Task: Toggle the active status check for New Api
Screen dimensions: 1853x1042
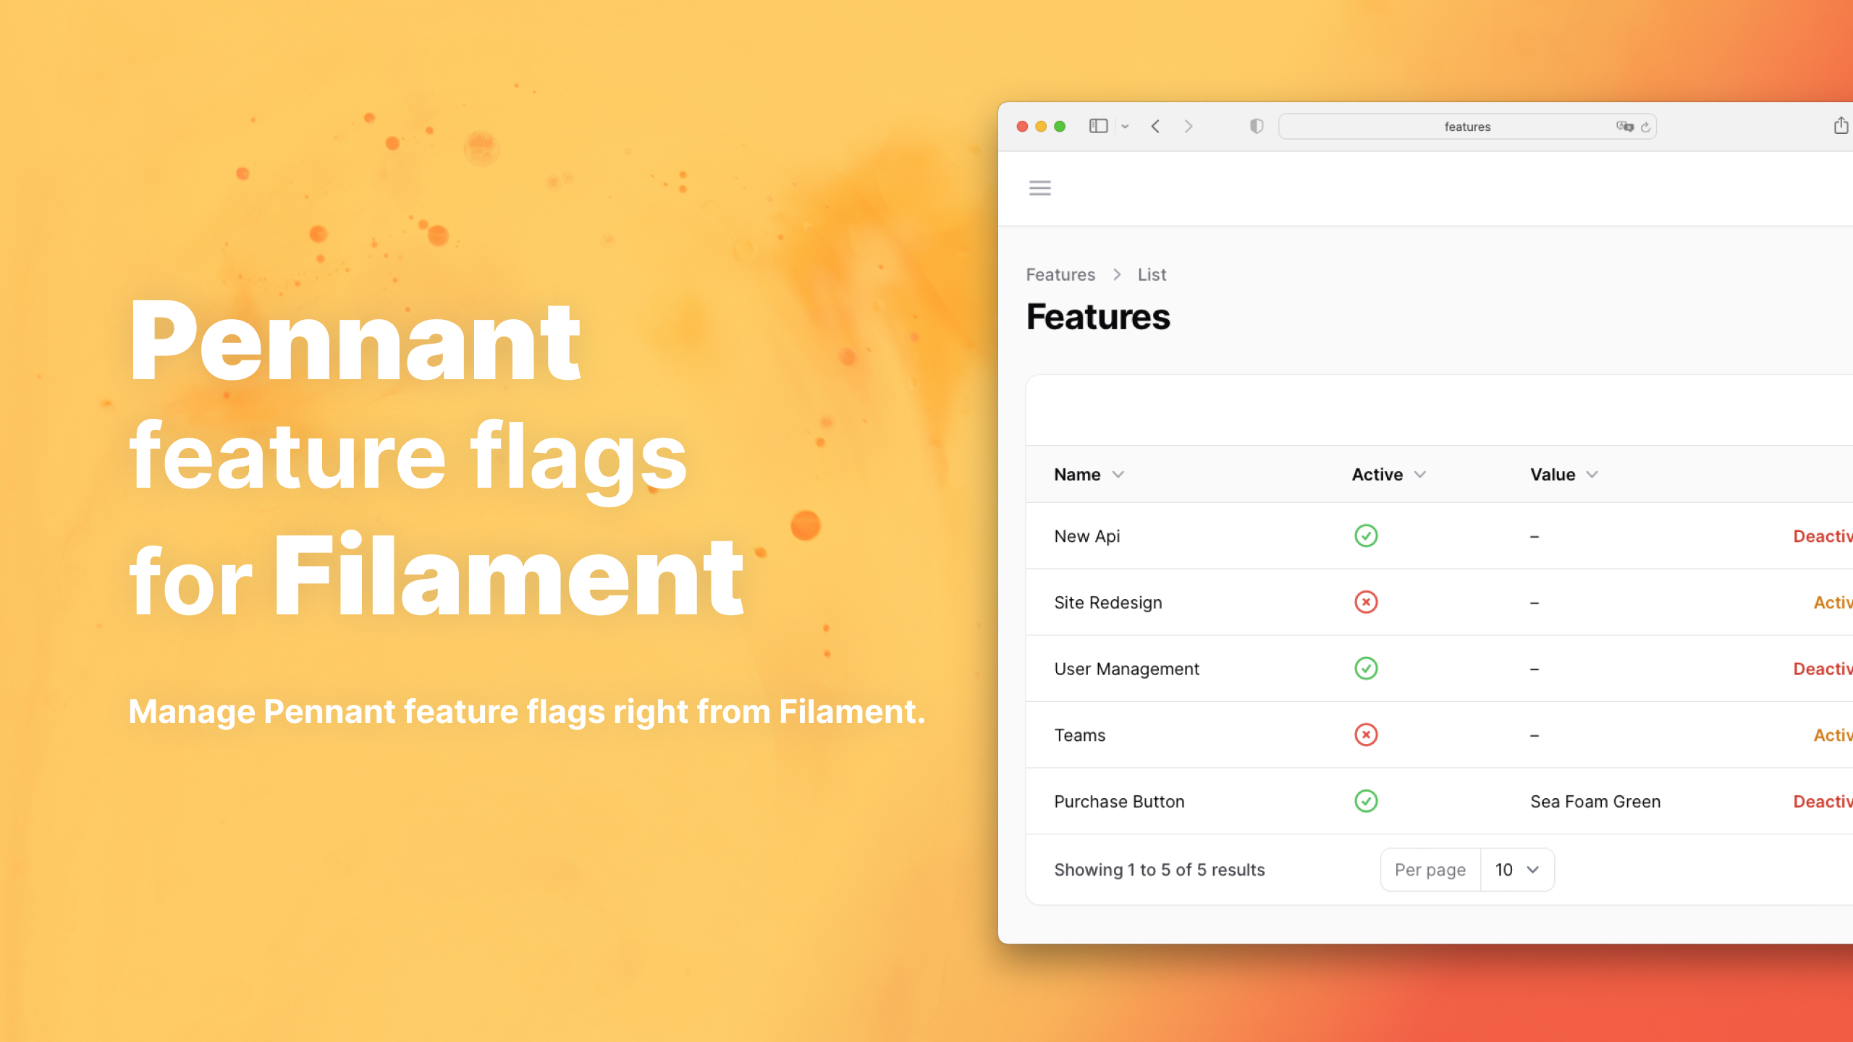Action: pos(1365,535)
